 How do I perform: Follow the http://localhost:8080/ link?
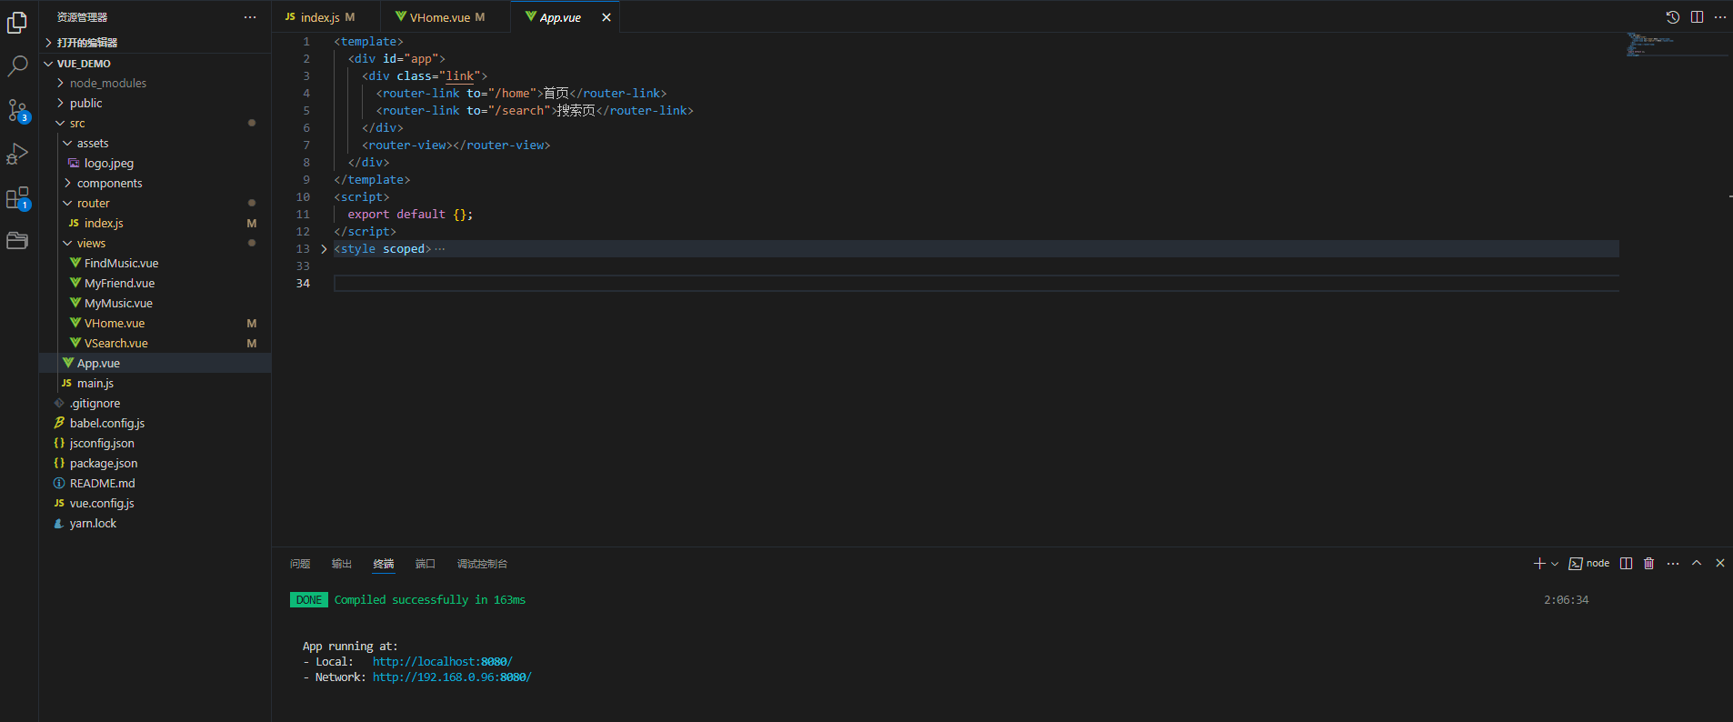(x=442, y=662)
